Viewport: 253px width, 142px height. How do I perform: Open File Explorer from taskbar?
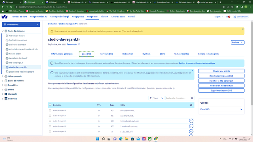(126, 139)
